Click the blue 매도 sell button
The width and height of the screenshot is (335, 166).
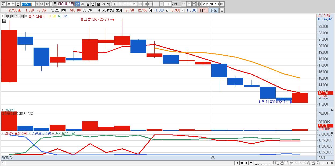[x=213, y=10]
